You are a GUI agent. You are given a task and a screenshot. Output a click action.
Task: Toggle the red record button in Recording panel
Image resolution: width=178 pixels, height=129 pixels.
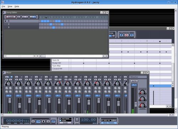pyautogui.click(x=126, y=35)
